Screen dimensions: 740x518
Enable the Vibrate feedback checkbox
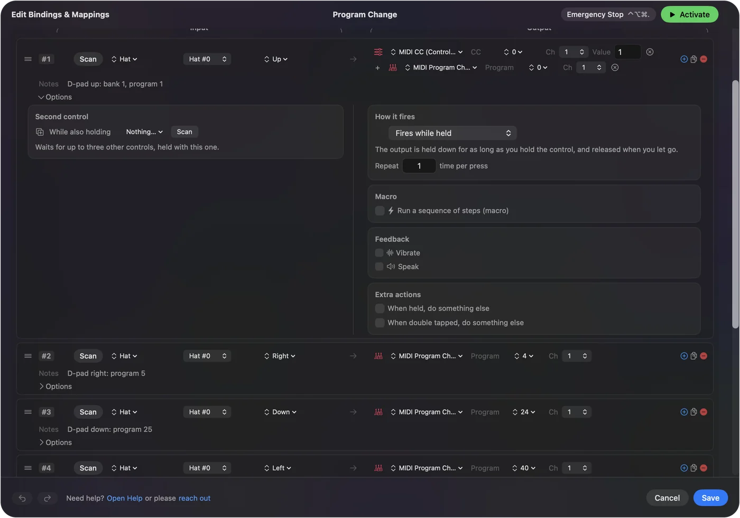[379, 253]
